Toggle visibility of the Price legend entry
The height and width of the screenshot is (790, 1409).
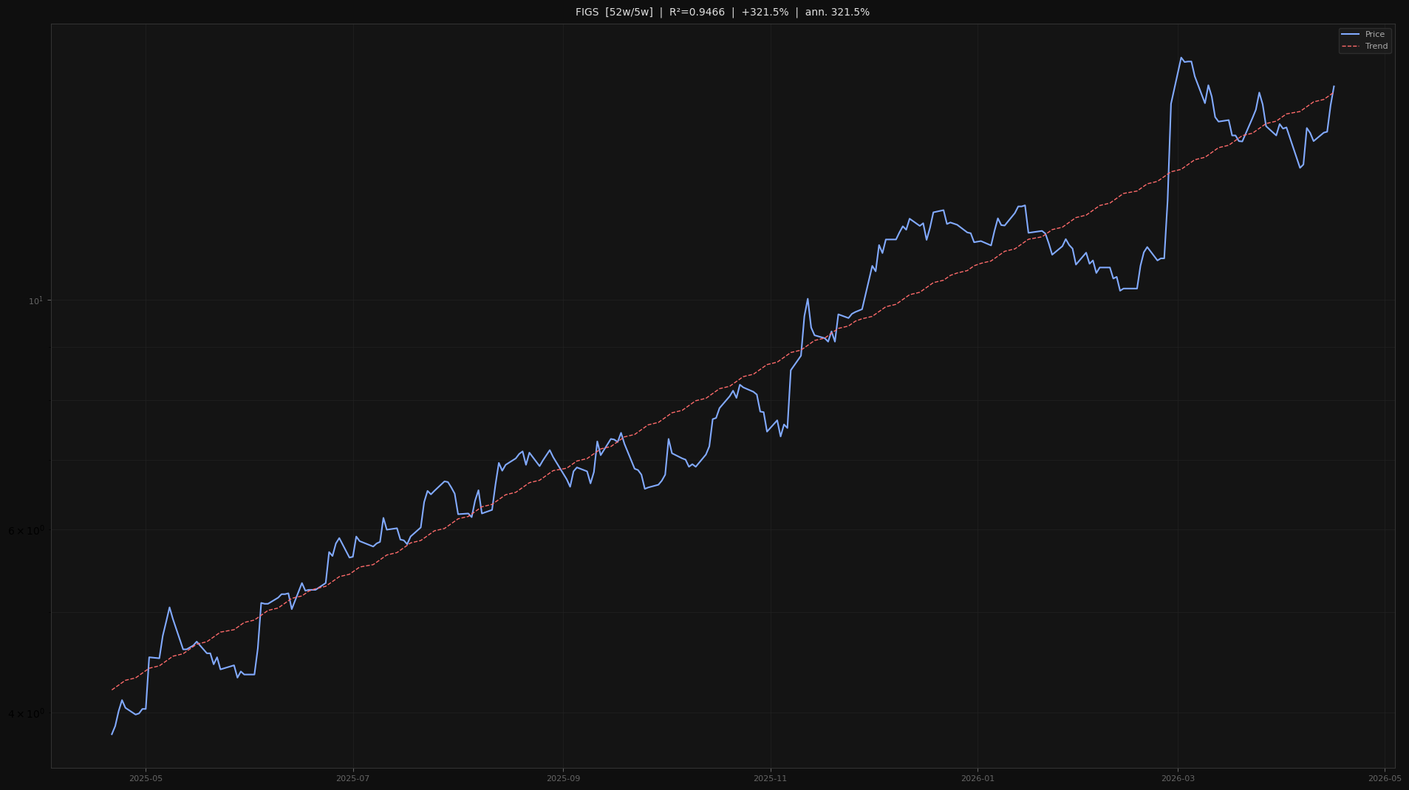pyautogui.click(x=1374, y=34)
